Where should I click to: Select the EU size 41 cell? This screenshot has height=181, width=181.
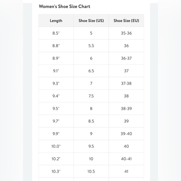[126, 172]
